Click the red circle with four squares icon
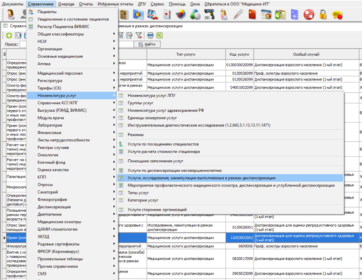This screenshot has height=280, width=362. pyautogui.click(x=309, y=14)
